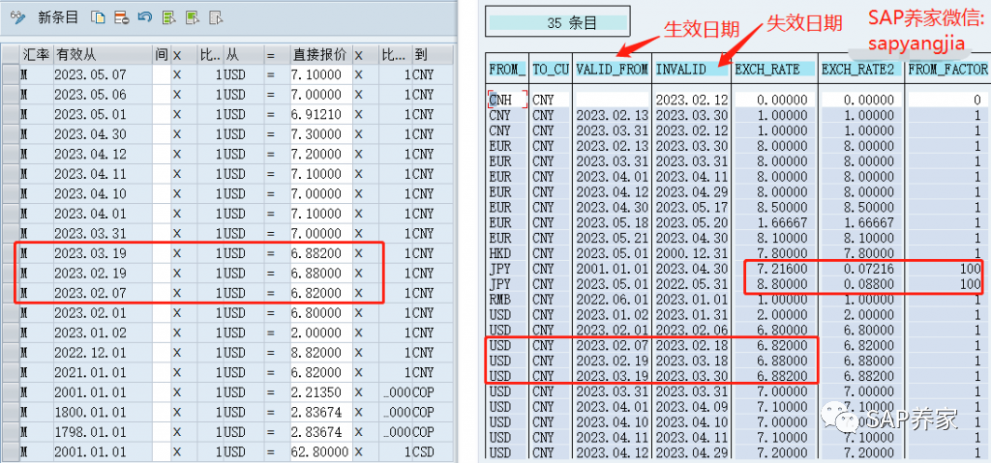Click the invalid date 2023.04.09
The height and width of the screenshot is (463, 991).
tap(691, 407)
